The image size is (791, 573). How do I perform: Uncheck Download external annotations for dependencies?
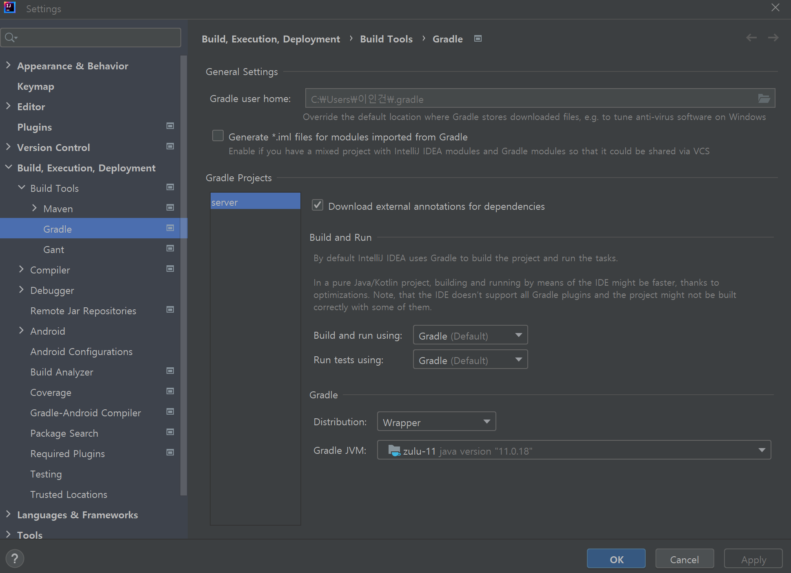(318, 205)
